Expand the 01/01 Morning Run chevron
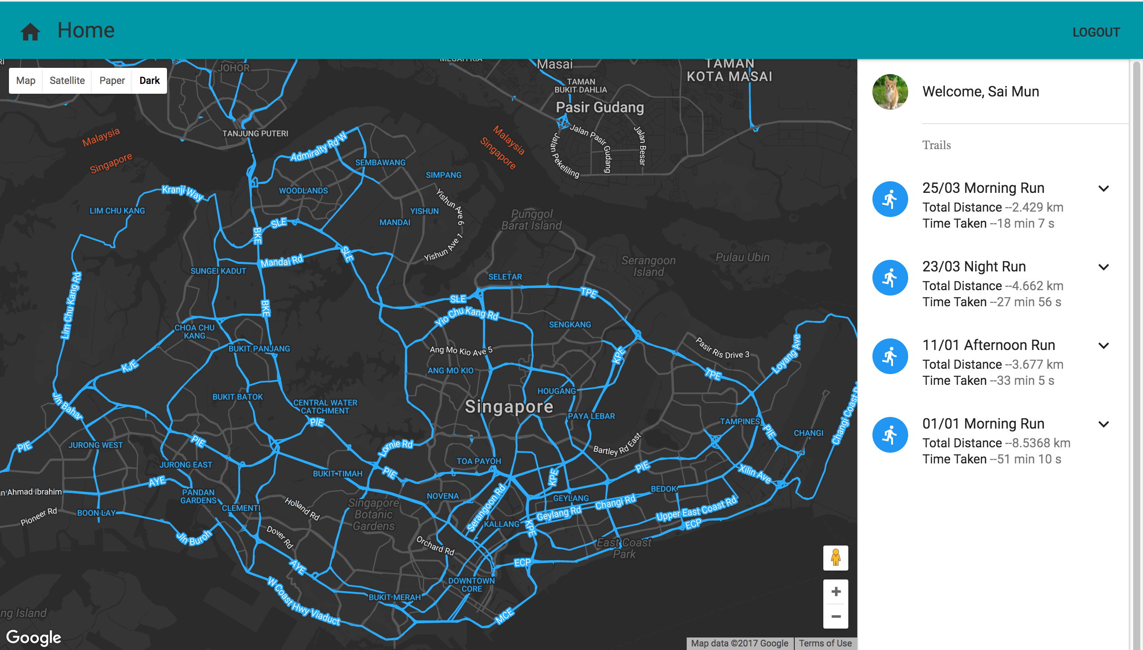1143x650 pixels. (x=1103, y=424)
